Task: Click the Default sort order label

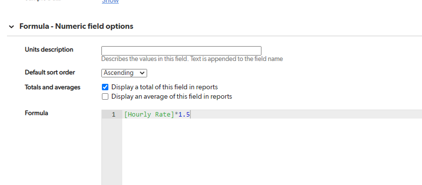Action: (50, 72)
